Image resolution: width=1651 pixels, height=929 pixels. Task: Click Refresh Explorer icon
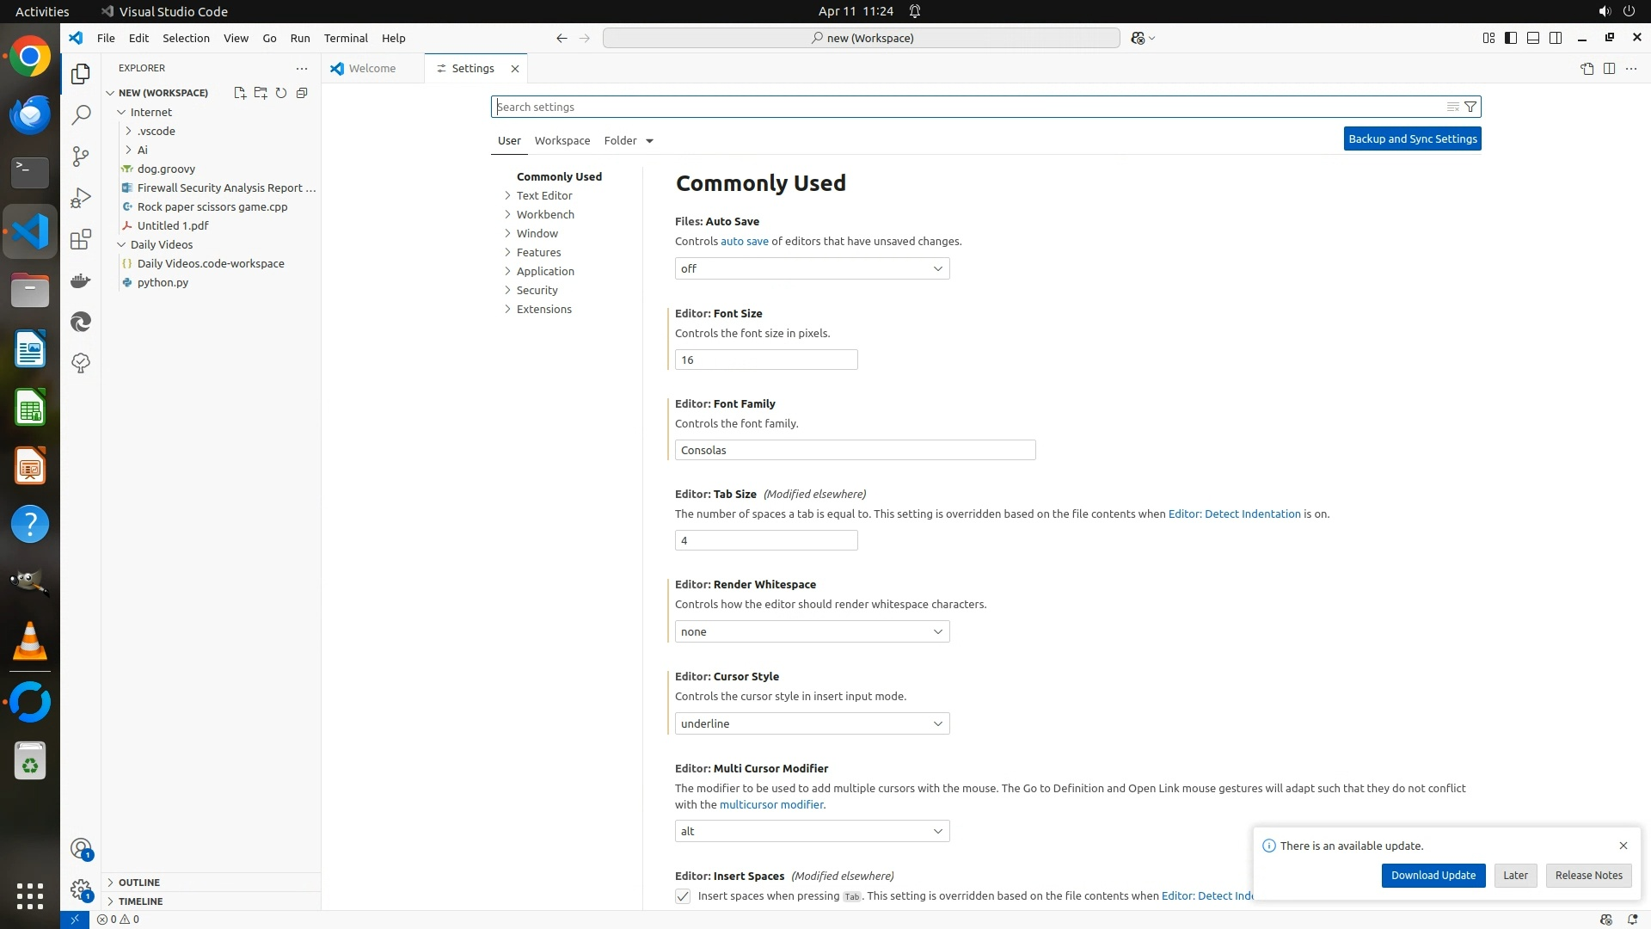click(281, 93)
